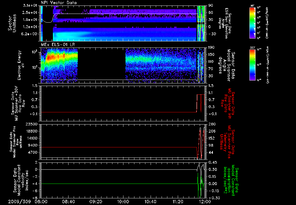Click the 23500 scanner position tick value
Screen dimensions: 296x205
coord(32,124)
